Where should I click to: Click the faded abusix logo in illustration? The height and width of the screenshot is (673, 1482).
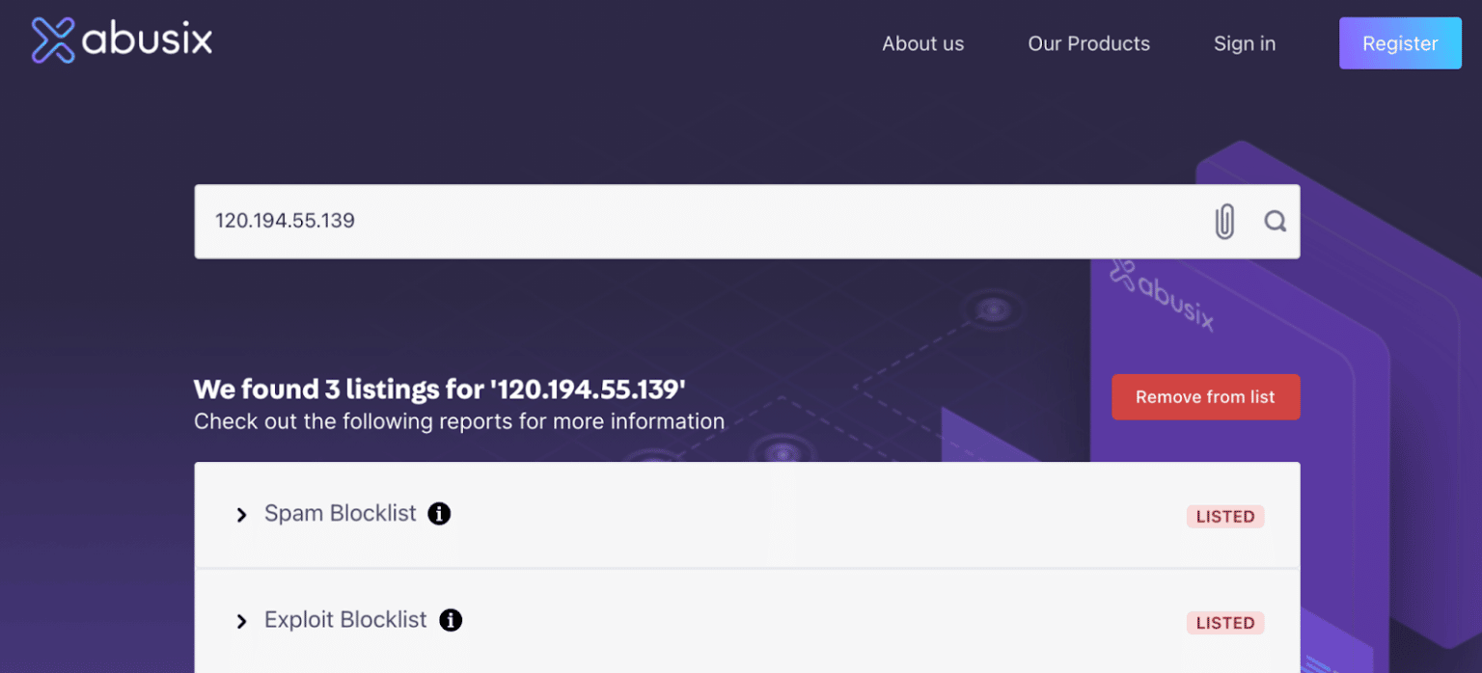(x=1162, y=295)
